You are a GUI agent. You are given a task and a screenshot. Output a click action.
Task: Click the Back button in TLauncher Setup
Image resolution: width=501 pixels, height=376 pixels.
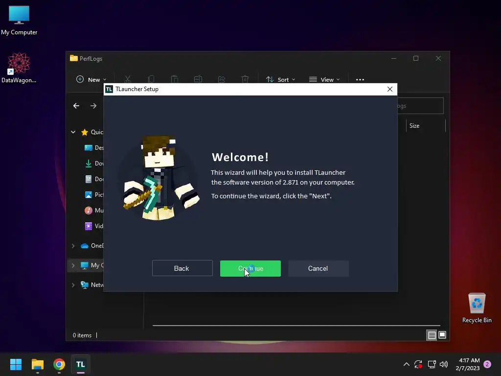tap(182, 268)
